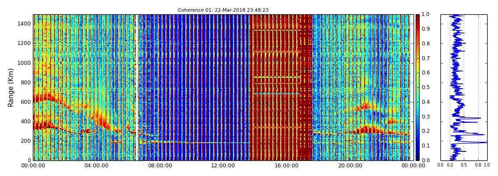Screen dimensions: 498x176
Task: Click the 400 range tick label
Action: click(26, 122)
